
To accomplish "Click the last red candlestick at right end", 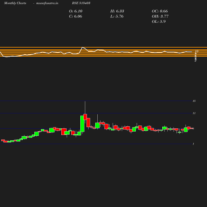I will [x=192, y=128].
